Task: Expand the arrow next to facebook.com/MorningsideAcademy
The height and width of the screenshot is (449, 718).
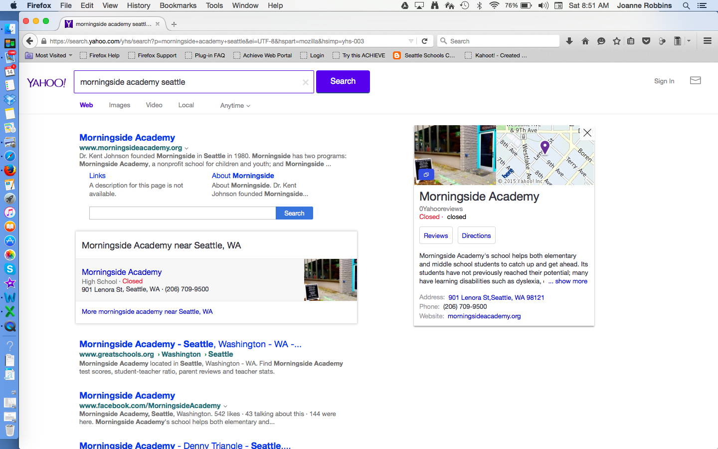Action: point(225,406)
